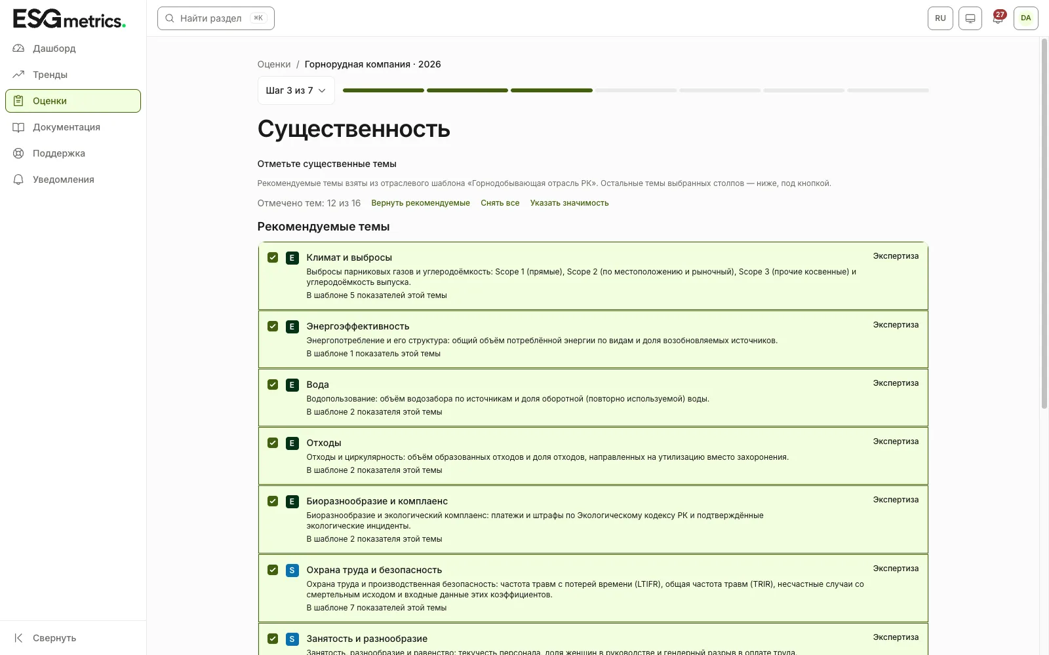Click the S badge of Занятость и разнообразие
Image resolution: width=1049 pixels, height=655 pixels.
(x=292, y=639)
